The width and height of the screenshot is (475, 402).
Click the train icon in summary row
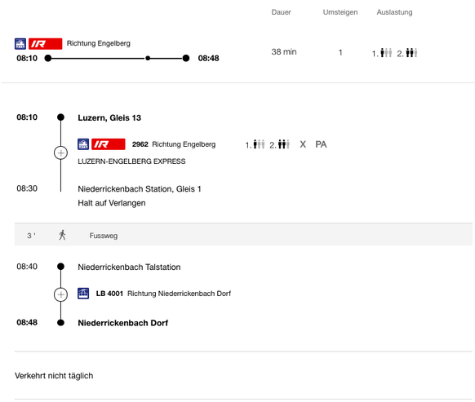click(20, 43)
